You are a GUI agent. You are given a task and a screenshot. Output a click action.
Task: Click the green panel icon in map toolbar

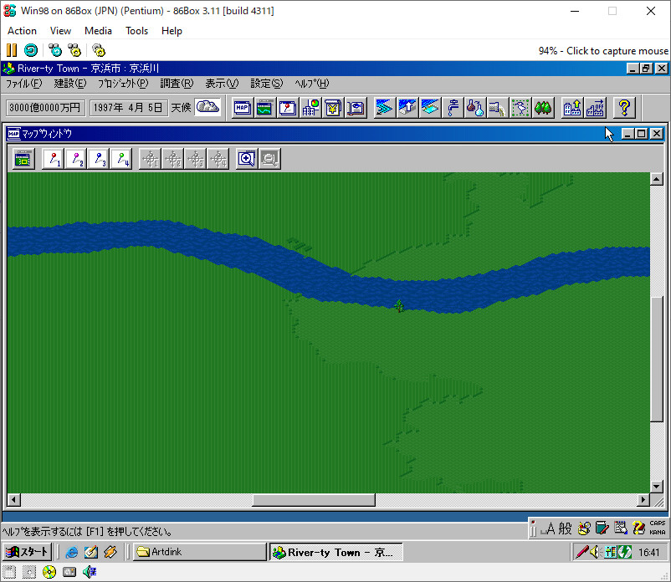[x=23, y=159]
